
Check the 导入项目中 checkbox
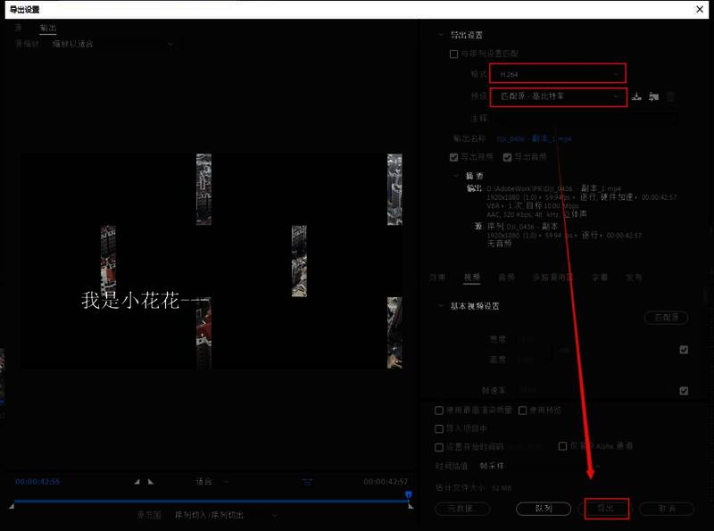437,427
